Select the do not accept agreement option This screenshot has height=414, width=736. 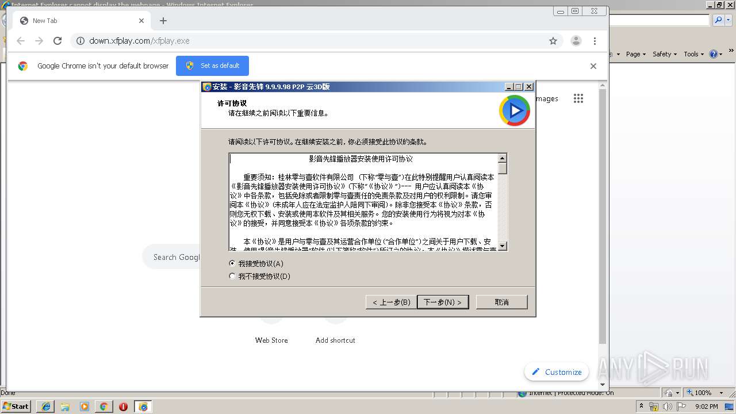click(232, 276)
